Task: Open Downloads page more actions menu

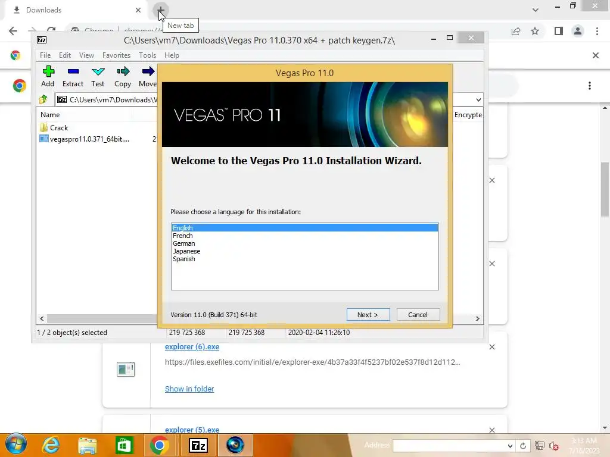Action: point(590,86)
